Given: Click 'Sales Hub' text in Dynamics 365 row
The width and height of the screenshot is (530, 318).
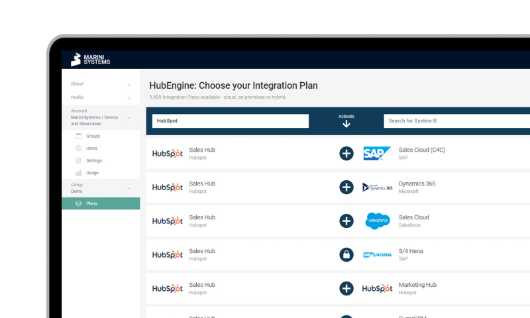Looking at the screenshot, I should point(202,184).
